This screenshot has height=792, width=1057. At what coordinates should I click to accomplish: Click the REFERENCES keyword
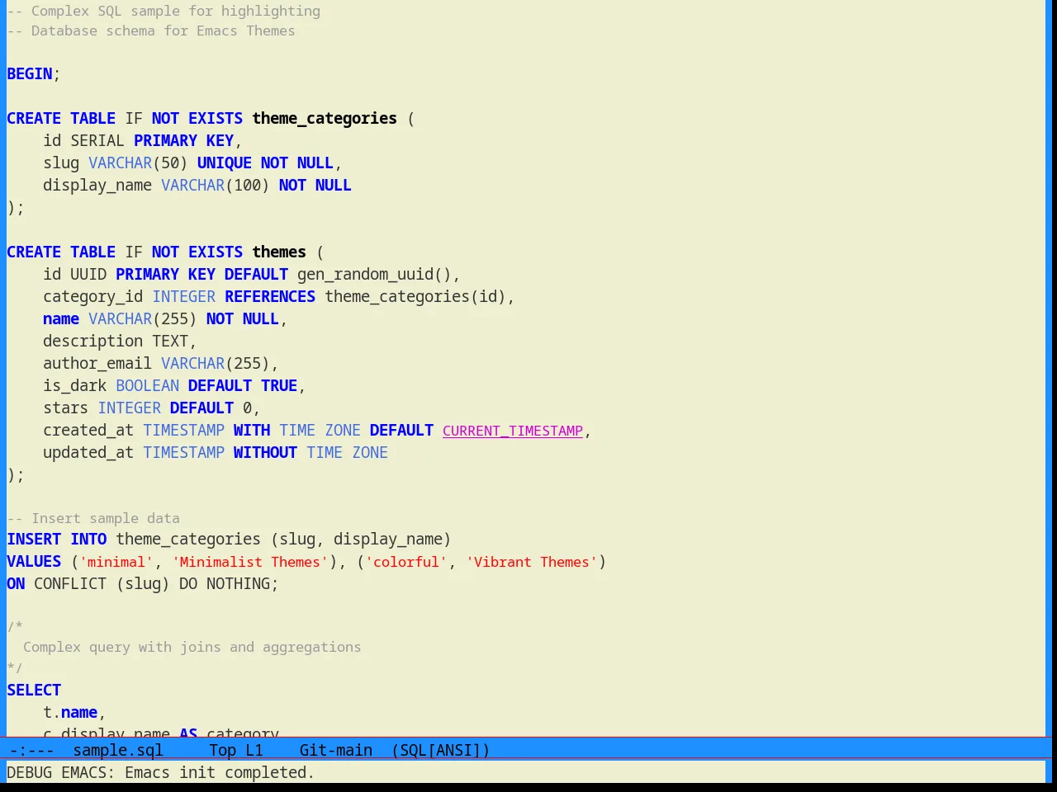[x=270, y=297]
